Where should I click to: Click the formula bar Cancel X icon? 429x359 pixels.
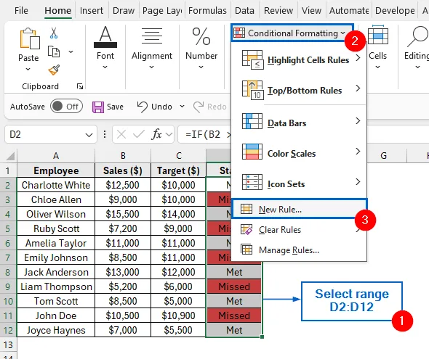pyautogui.click(x=121, y=134)
